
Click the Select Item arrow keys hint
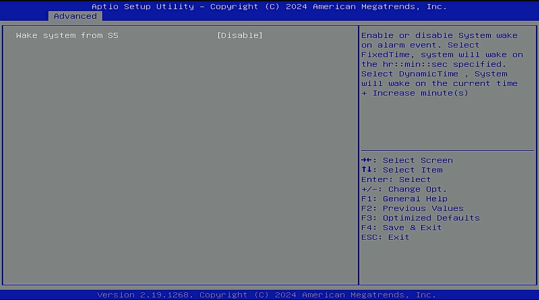(x=402, y=170)
